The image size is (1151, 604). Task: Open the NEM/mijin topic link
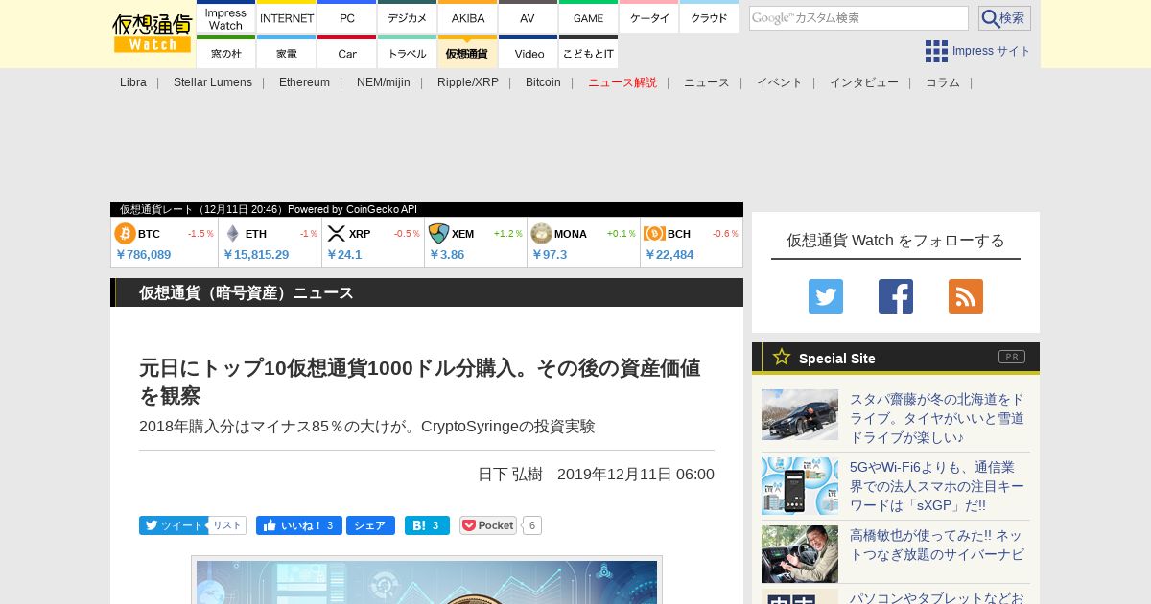[x=384, y=82]
